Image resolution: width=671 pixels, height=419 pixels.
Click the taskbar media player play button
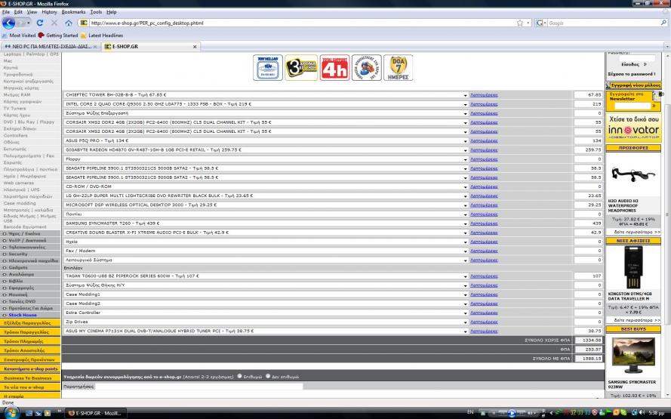[x=512, y=413]
